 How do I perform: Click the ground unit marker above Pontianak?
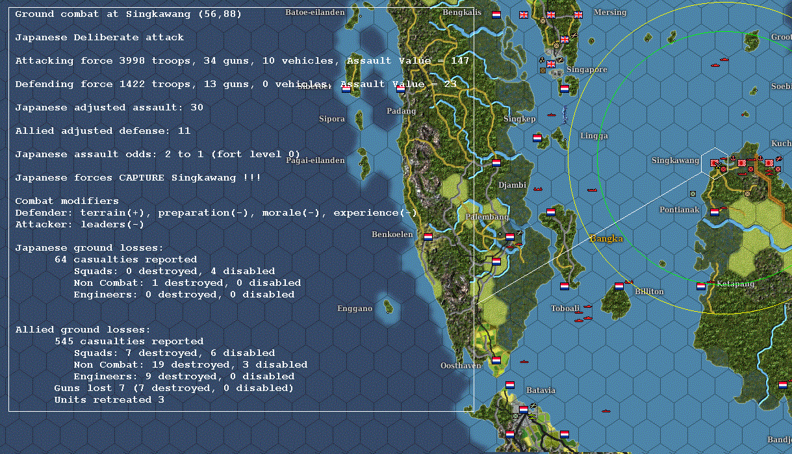tap(693, 194)
